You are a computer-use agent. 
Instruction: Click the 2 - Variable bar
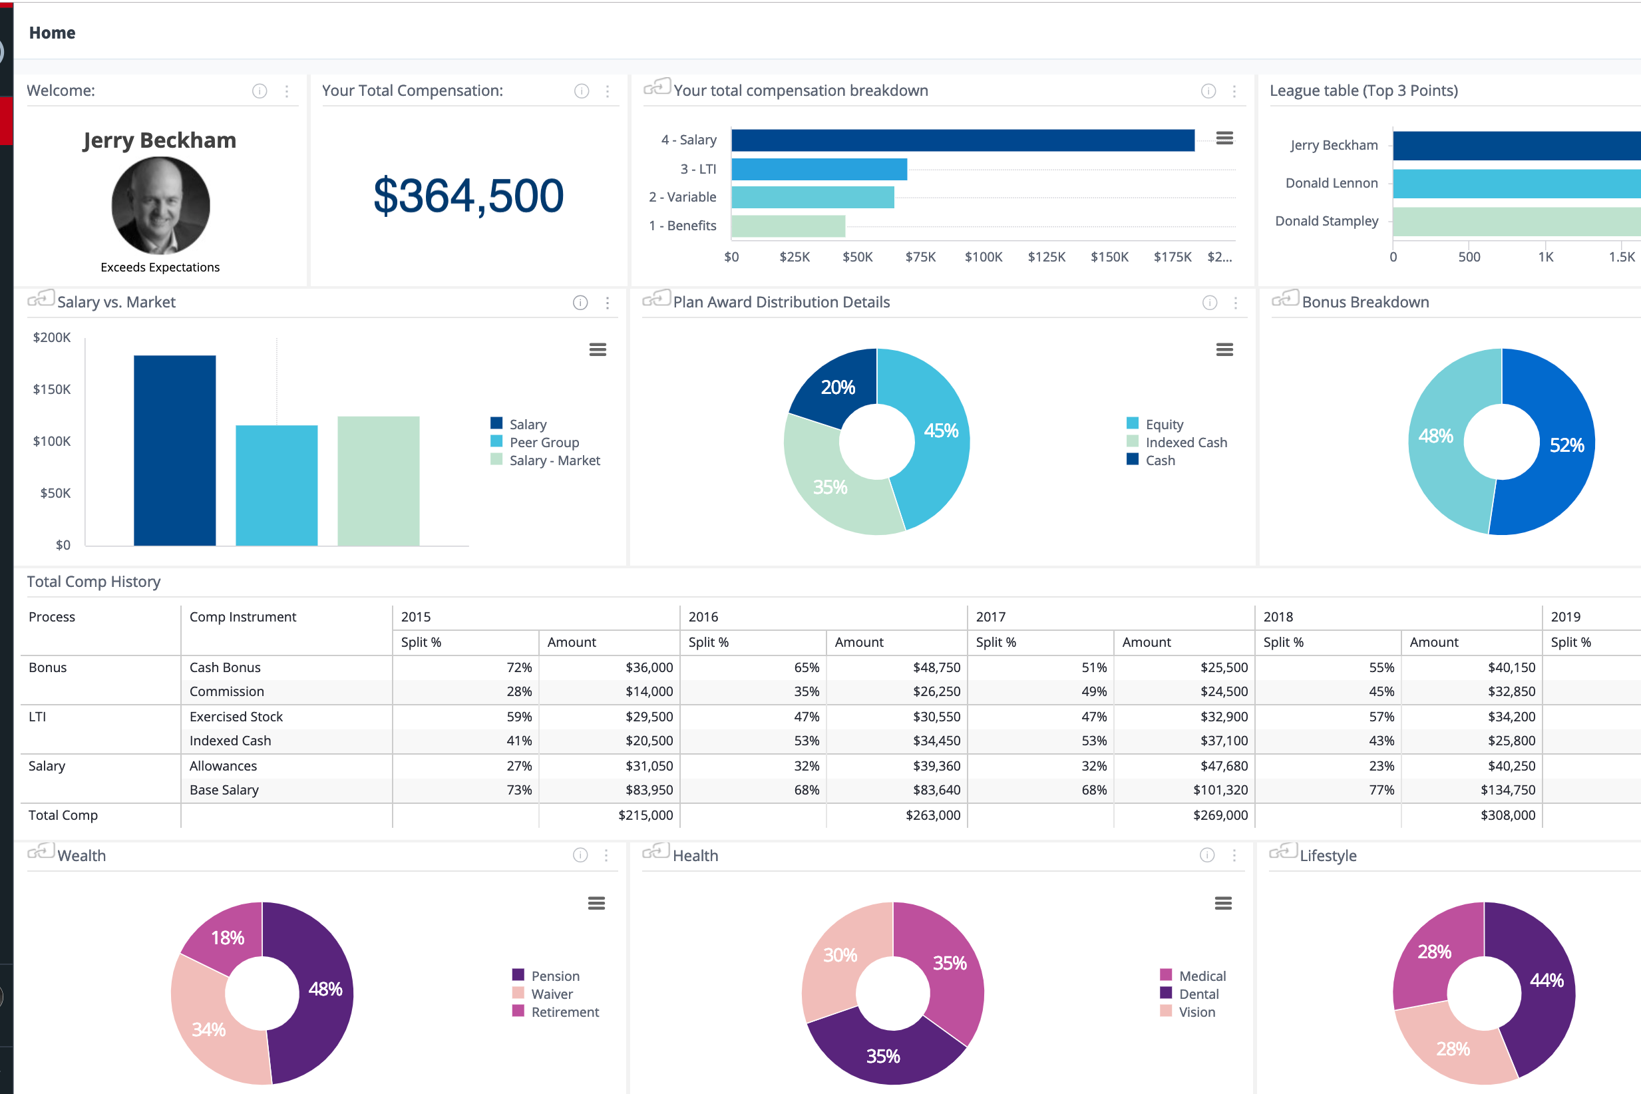pos(813,198)
